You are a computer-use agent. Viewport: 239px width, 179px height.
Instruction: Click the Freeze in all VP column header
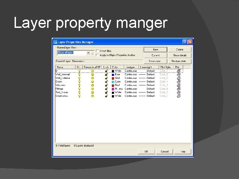(x=92, y=67)
